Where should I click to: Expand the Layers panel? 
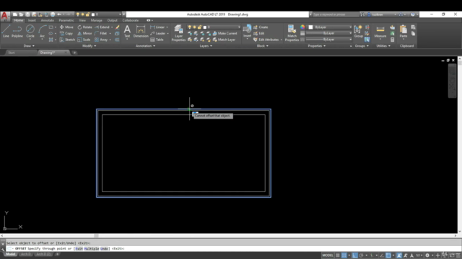click(206, 46)
